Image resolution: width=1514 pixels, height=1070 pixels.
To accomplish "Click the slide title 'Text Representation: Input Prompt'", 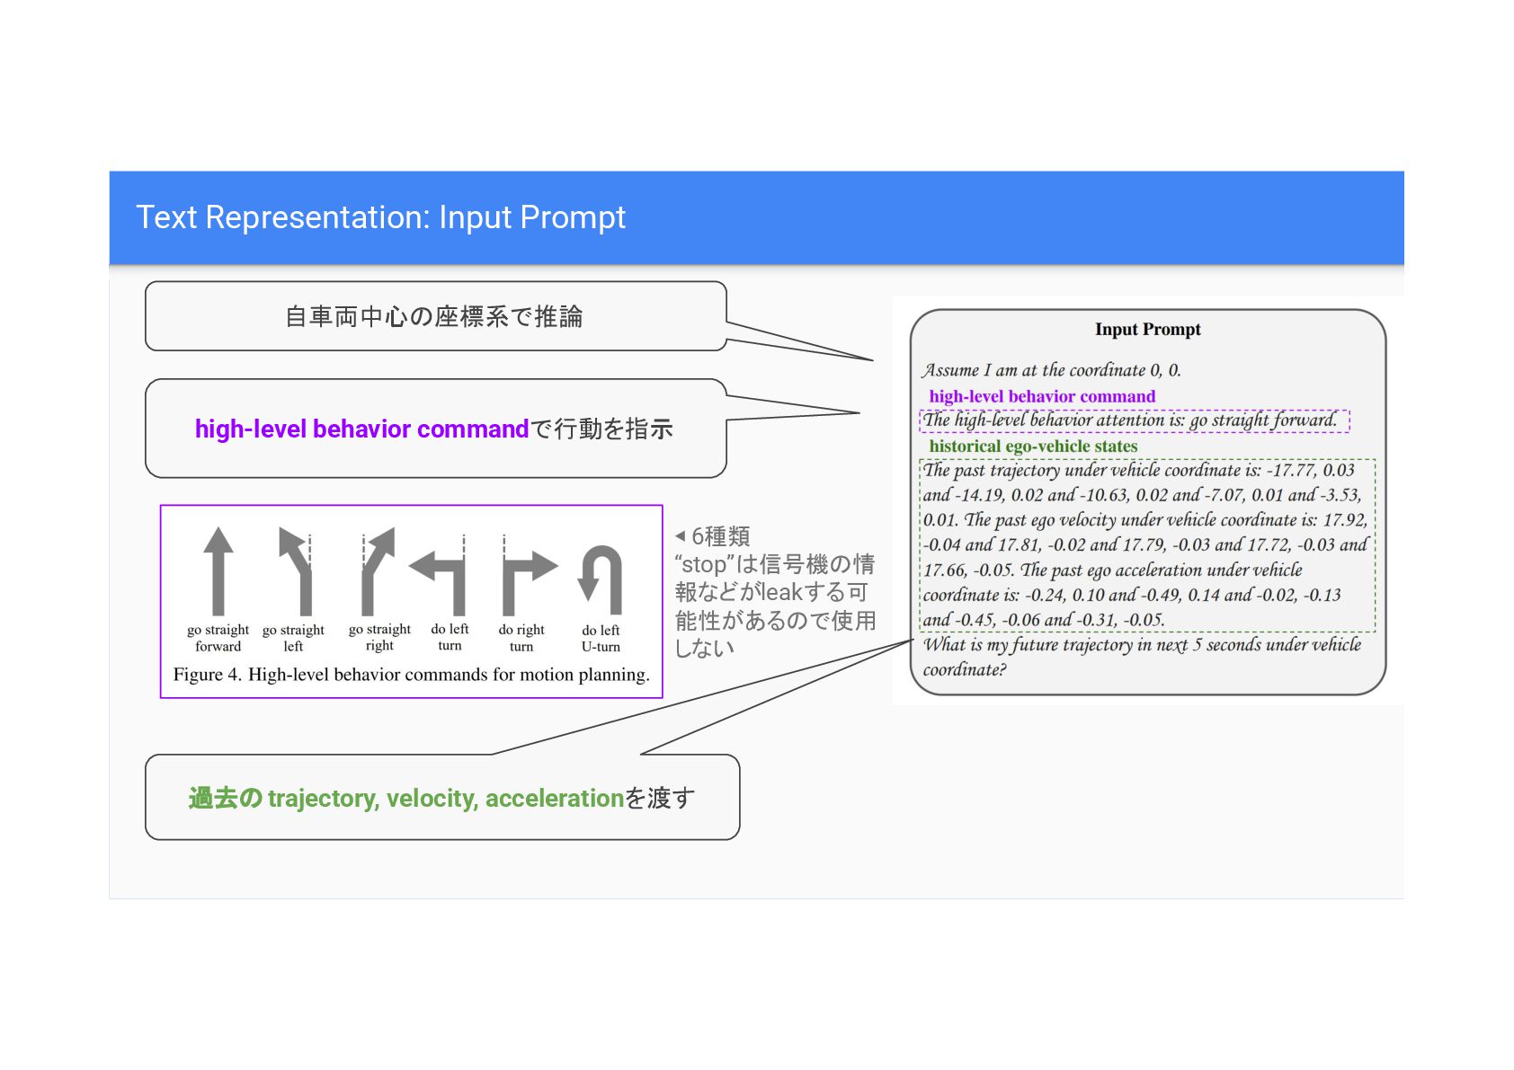I will 380,217.
